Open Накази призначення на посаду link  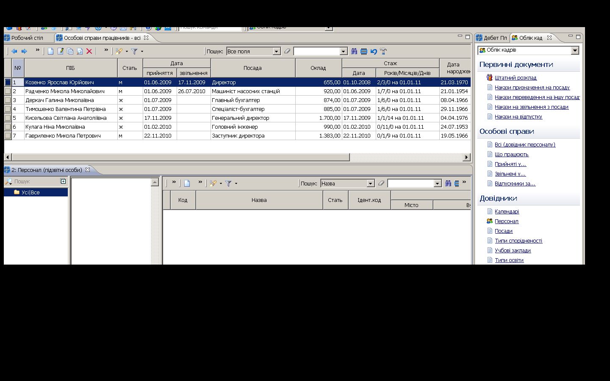[532, 88]
